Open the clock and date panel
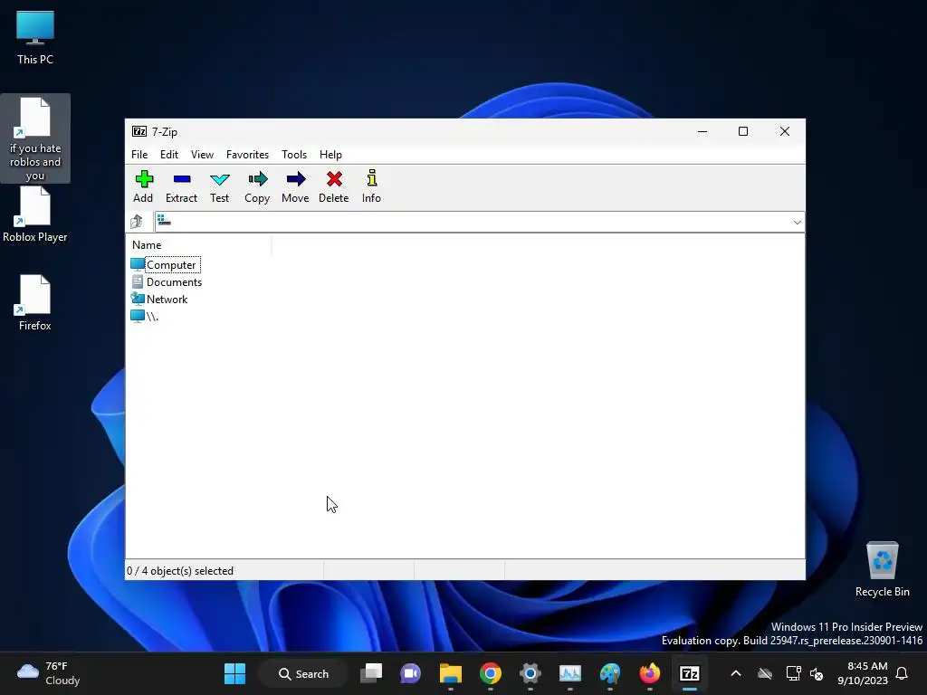927x695 pixels. click(863, 673)
